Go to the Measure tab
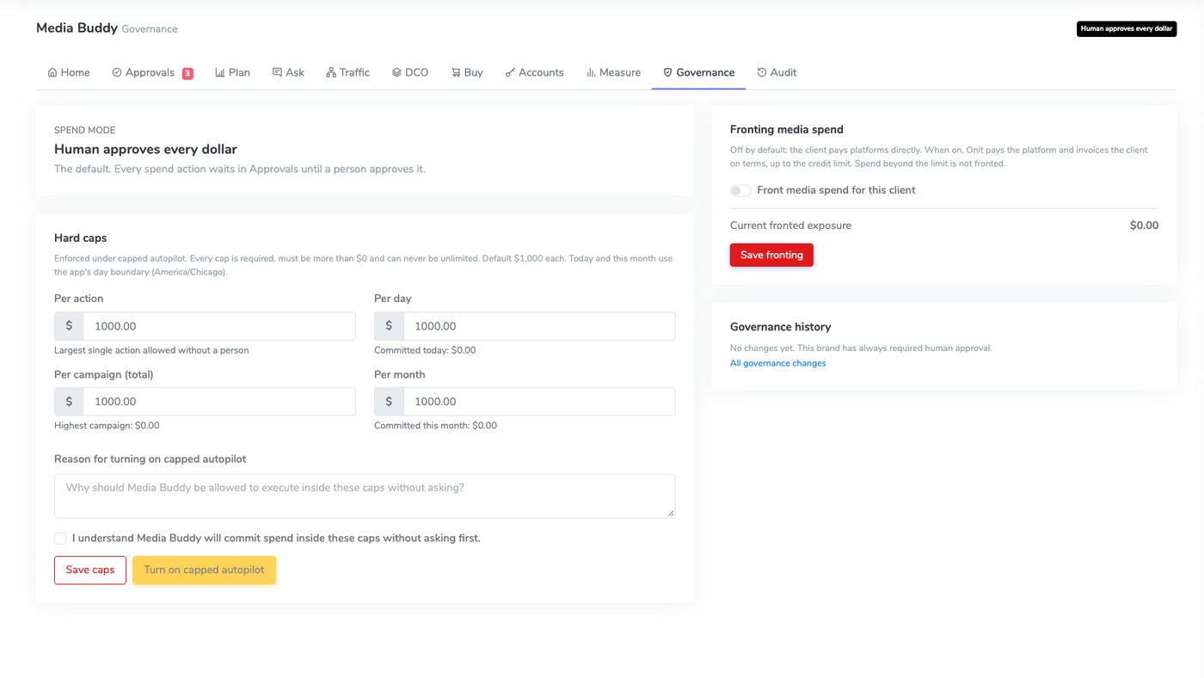Image resolution: width=1204 pixels, height=678 pixels. pyautogui.click(x=613, y=72)
